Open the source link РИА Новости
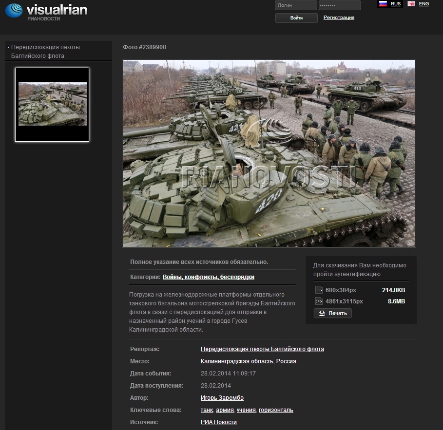Viewport: 443px width, 430px height. coord(218,422)
